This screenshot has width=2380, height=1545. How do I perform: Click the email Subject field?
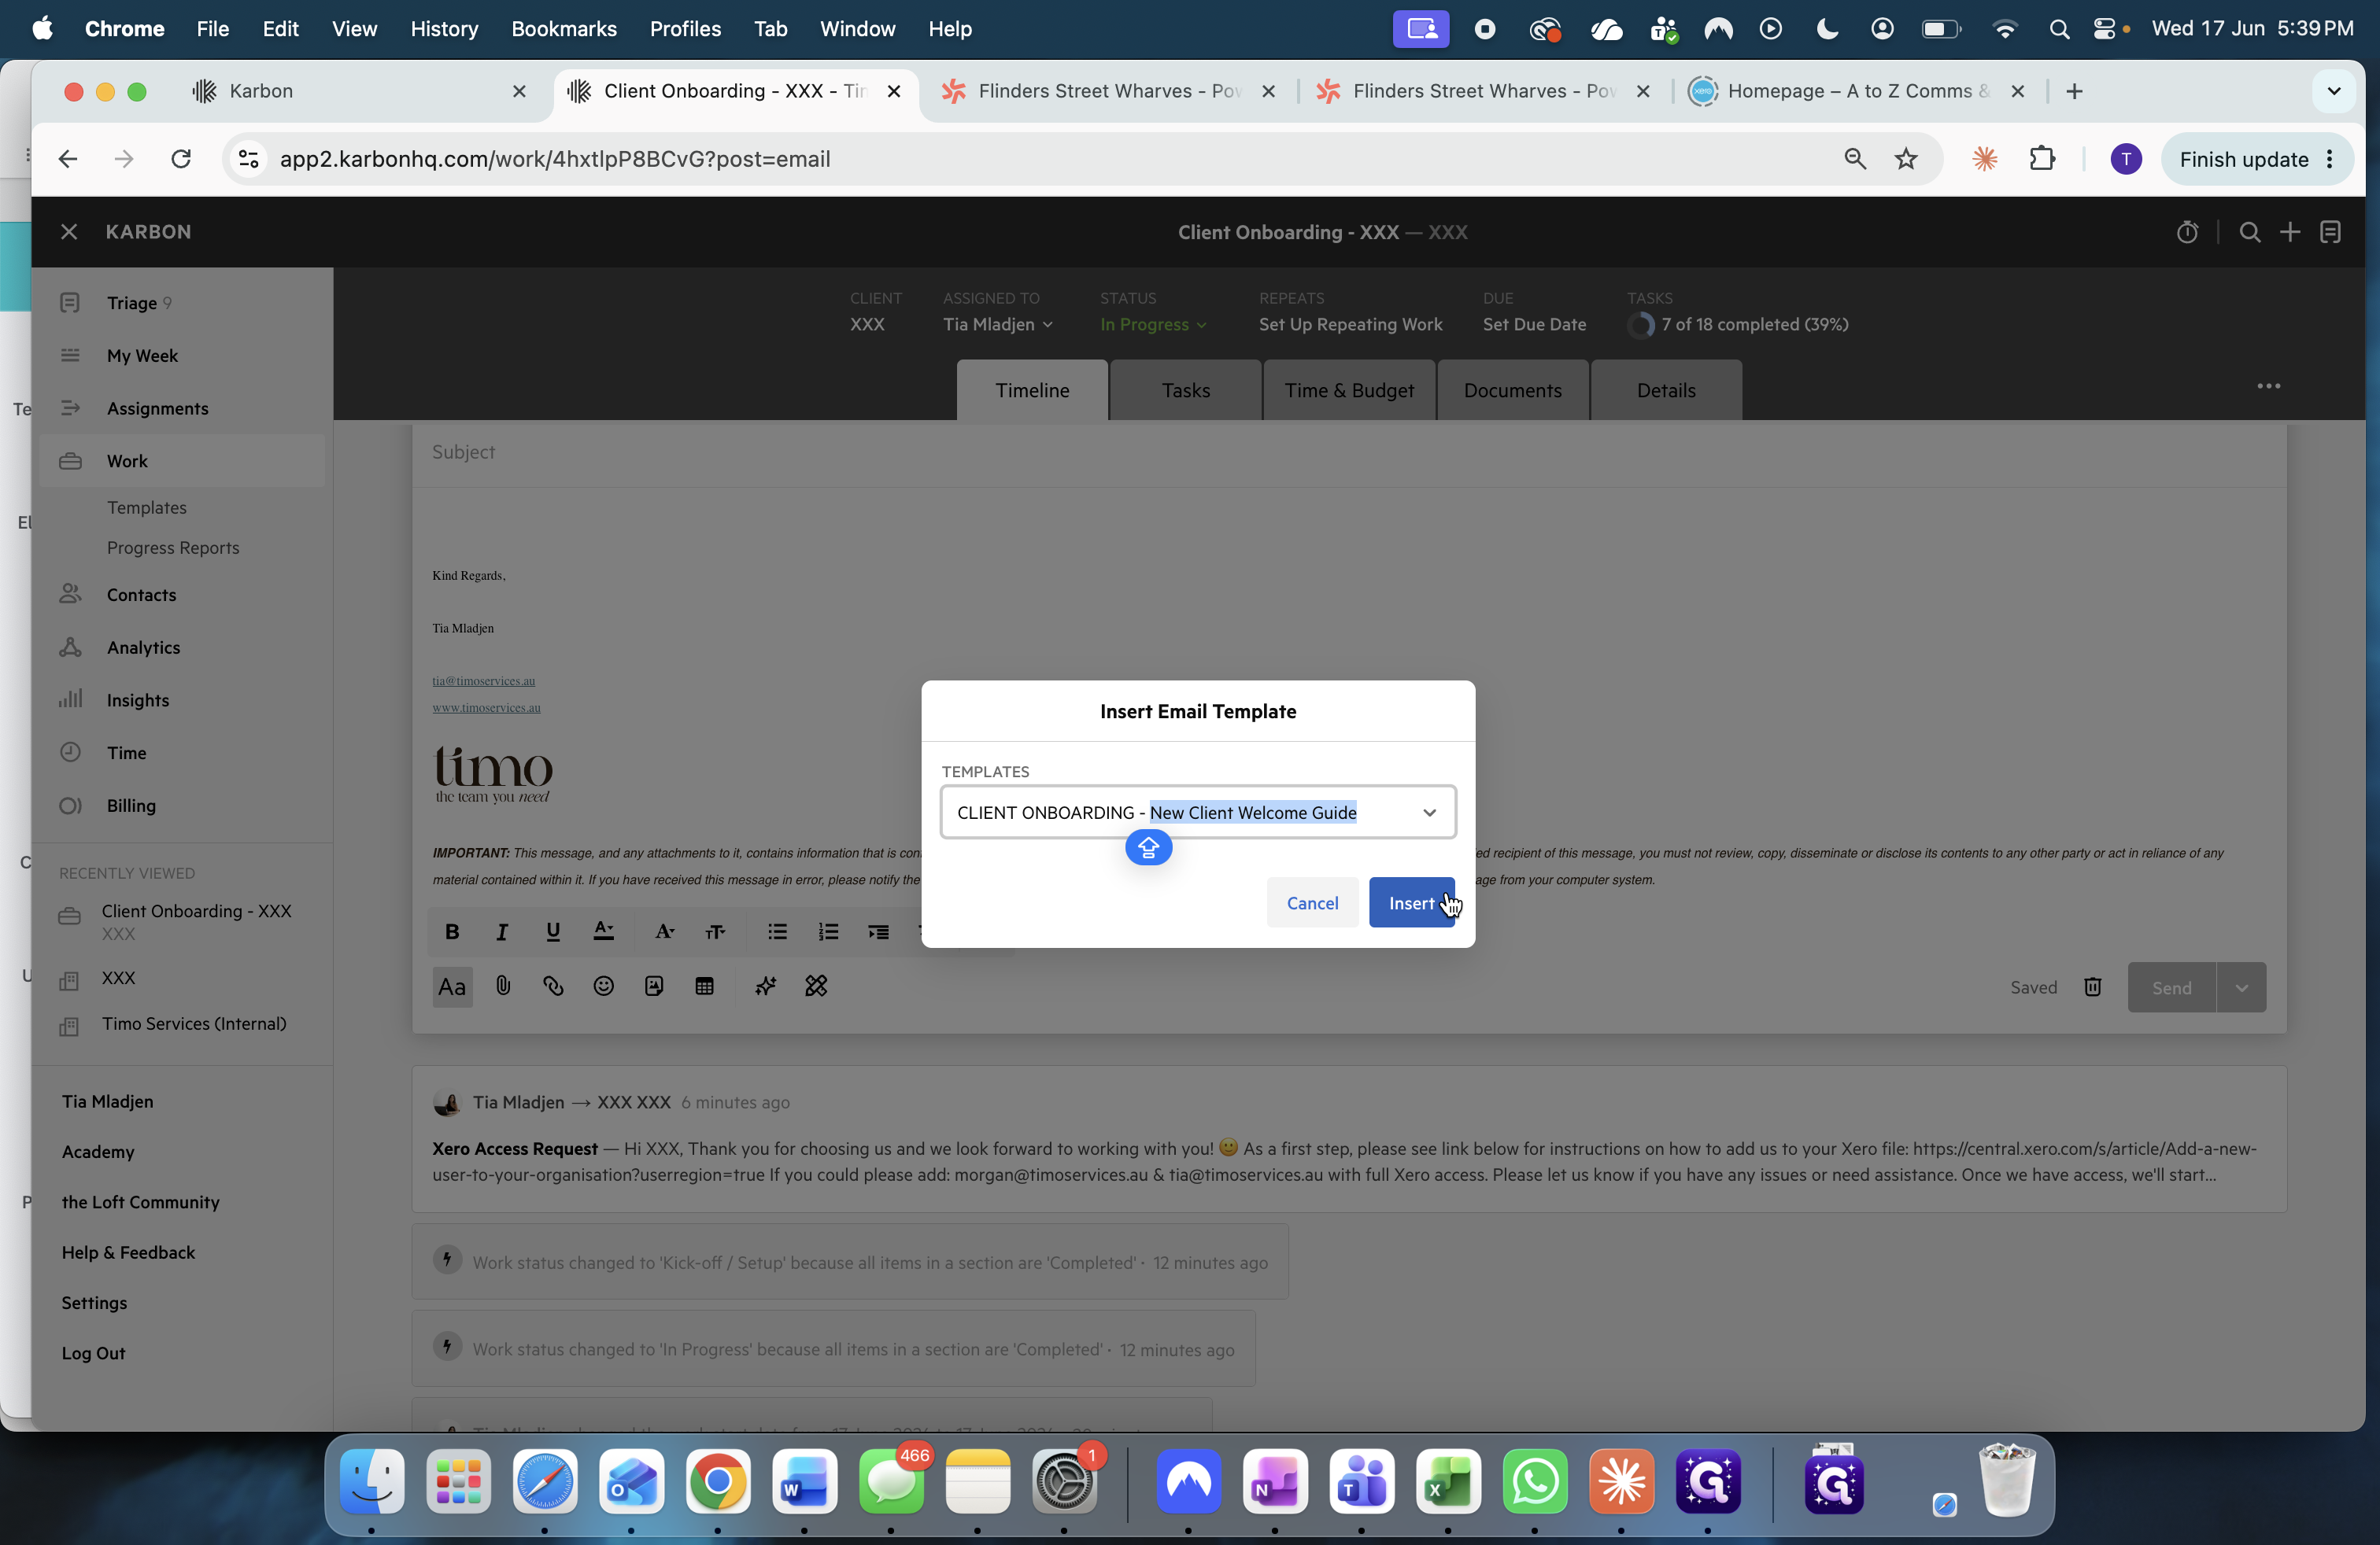pos(1349,452)
